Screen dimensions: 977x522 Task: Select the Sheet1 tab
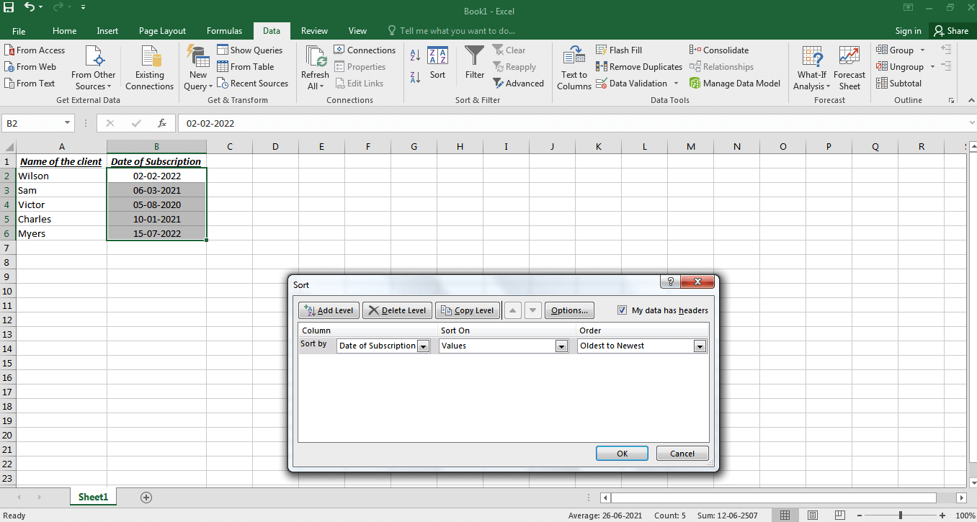point(93,497)
